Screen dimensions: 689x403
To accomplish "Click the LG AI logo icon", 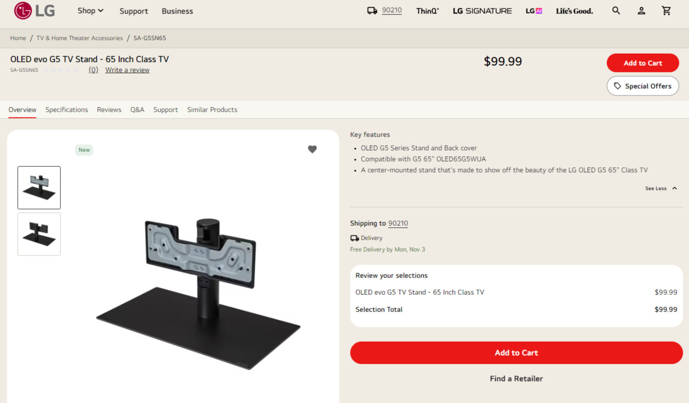I will 534,11.
